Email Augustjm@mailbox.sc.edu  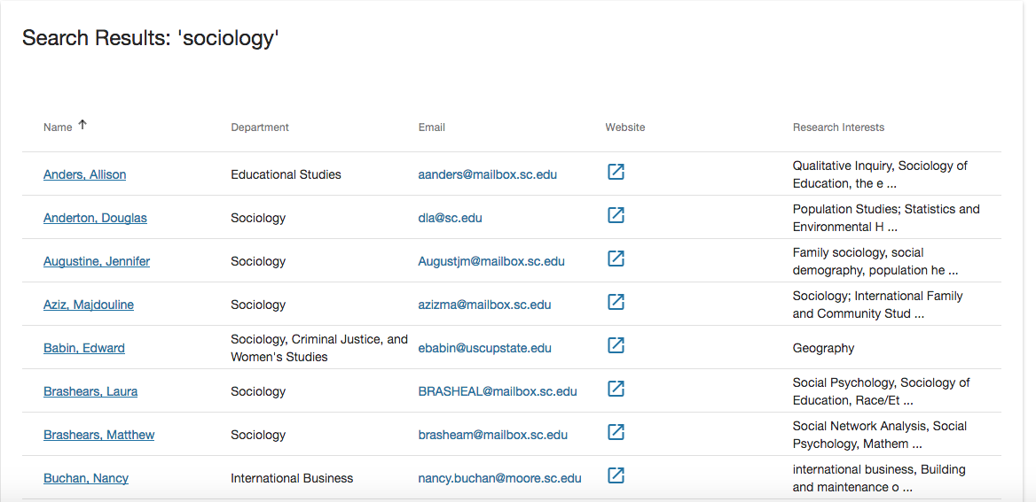pyautogui.click(x=491, y=261)
